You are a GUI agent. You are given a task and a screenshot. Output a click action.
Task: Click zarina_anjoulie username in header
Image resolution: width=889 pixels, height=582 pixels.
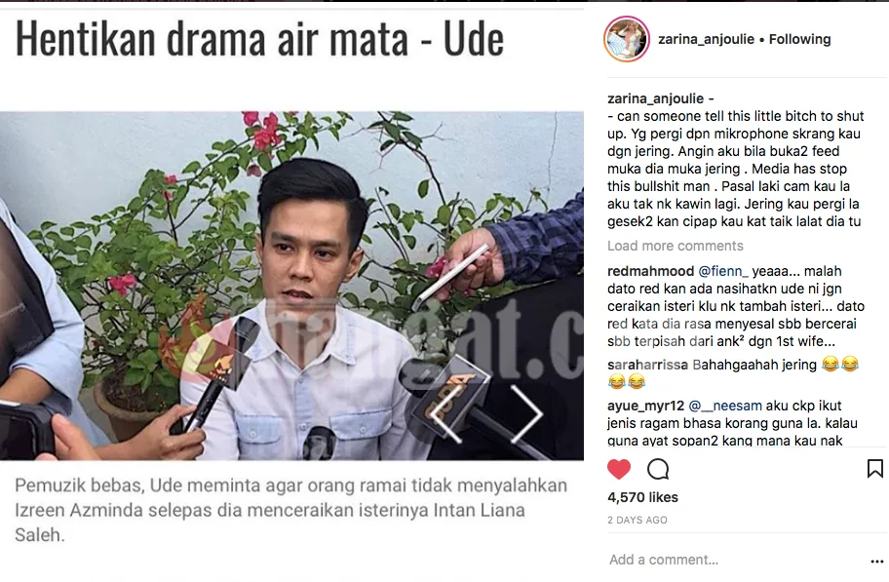706,39
